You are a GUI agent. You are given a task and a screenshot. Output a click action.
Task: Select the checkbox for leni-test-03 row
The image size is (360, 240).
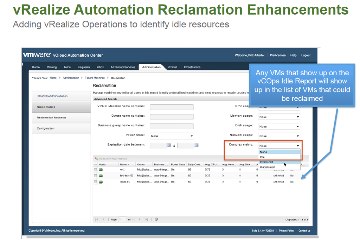click(95, 176)
